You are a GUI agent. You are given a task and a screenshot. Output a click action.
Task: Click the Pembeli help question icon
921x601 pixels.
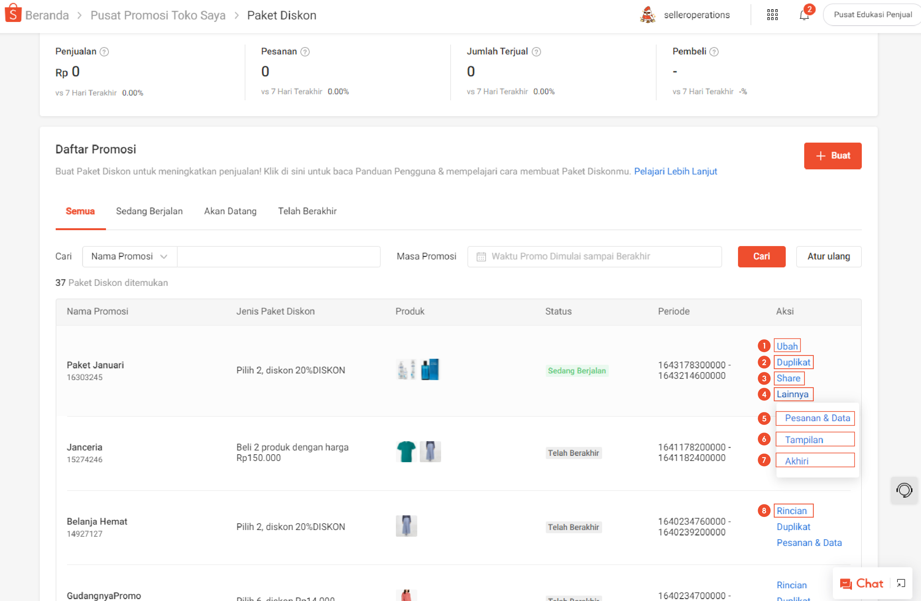714,52
